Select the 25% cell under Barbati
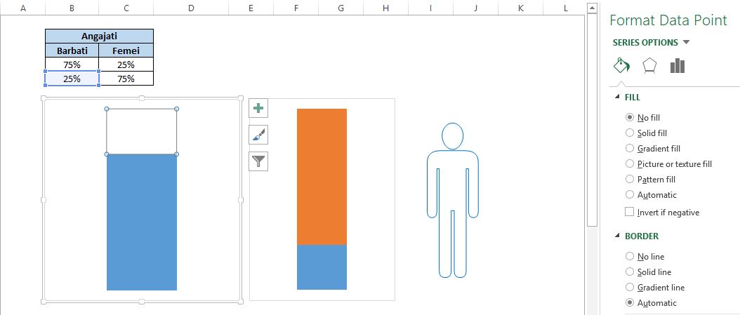 pyautogui.click(x=72, y=79)
